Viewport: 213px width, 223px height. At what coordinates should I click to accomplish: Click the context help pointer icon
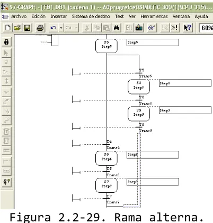[188, 28]
